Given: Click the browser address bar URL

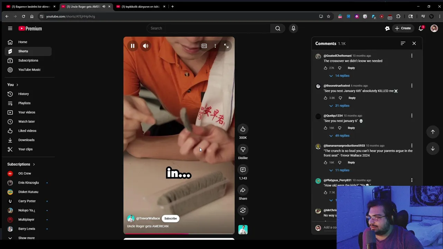Looking at the screenshot, I should pyautogui.click(x=71, y=16).
